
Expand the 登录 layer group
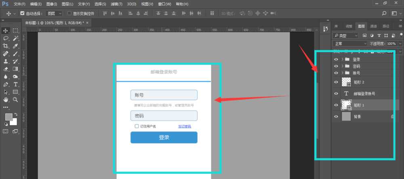(x=342, y=59)
